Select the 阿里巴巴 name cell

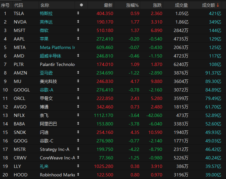pyautogui.click(x=48, y=124)
